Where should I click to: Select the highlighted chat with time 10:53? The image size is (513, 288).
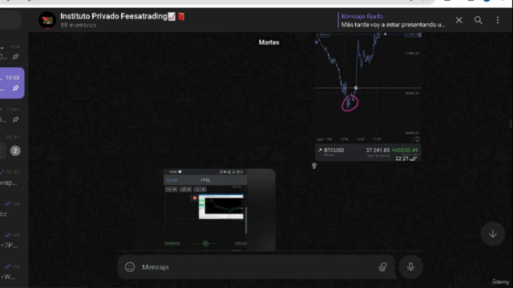coord(12,83)
